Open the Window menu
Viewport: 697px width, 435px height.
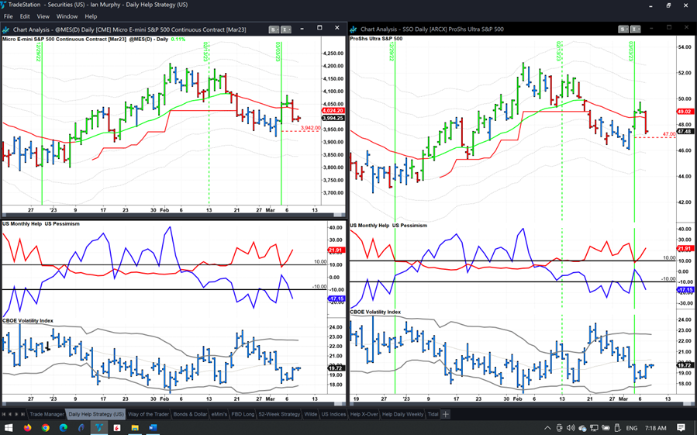67,16
